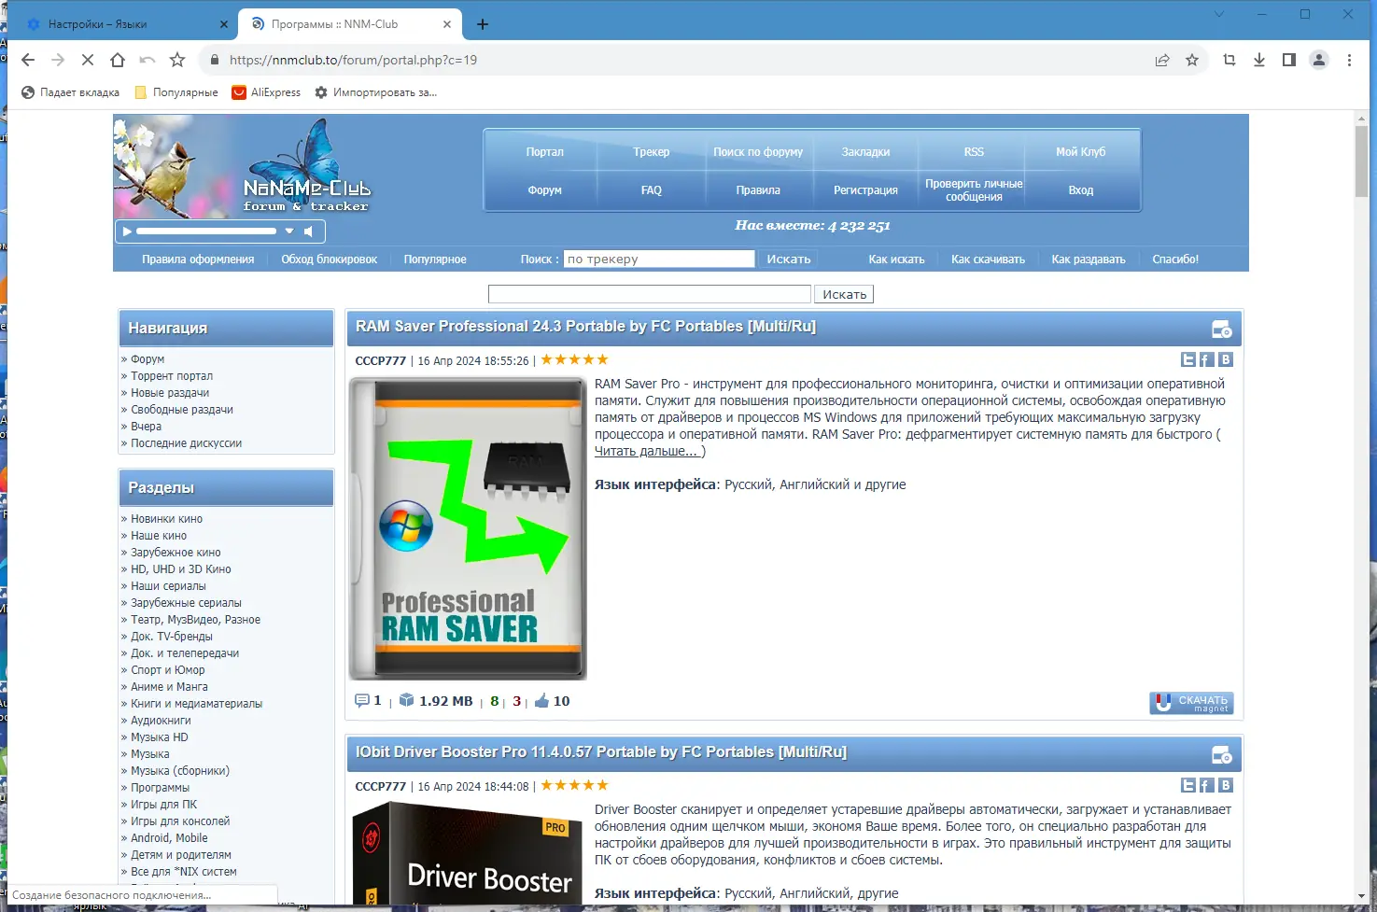
Task: Share this page via address bar icon
Action: click(1162, 60)
